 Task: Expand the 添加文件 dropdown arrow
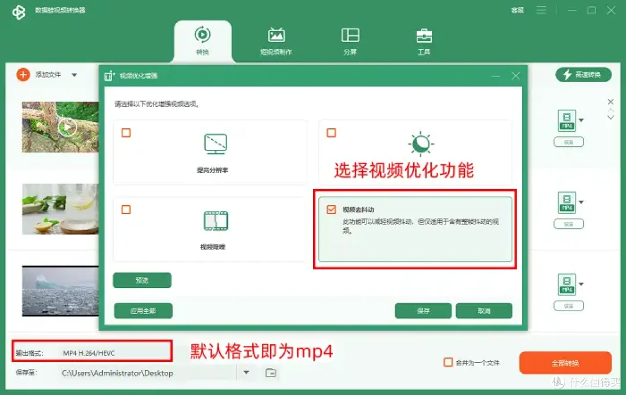pos(74,75)
